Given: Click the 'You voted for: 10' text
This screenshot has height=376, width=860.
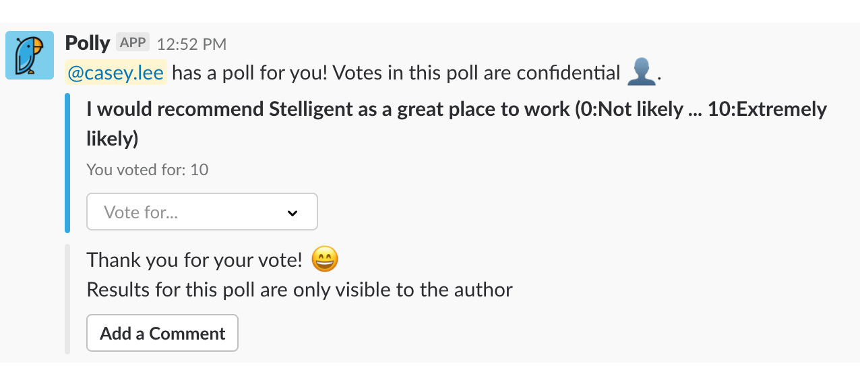Looking at the screenshot, I should pyautogui.click(x=148, y=170).
